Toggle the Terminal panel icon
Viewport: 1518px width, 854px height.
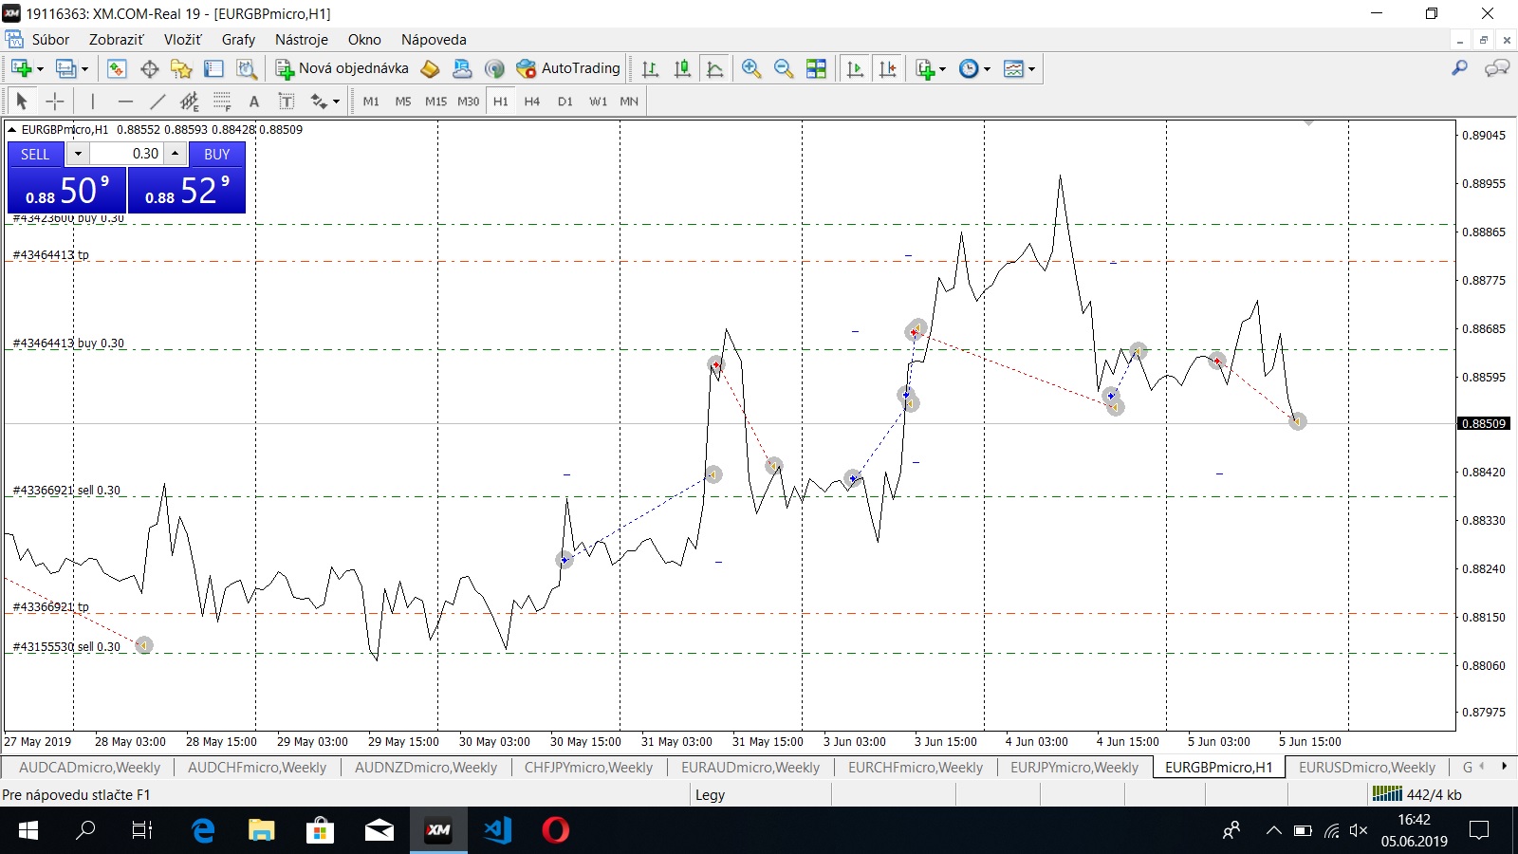coord(213,68)
